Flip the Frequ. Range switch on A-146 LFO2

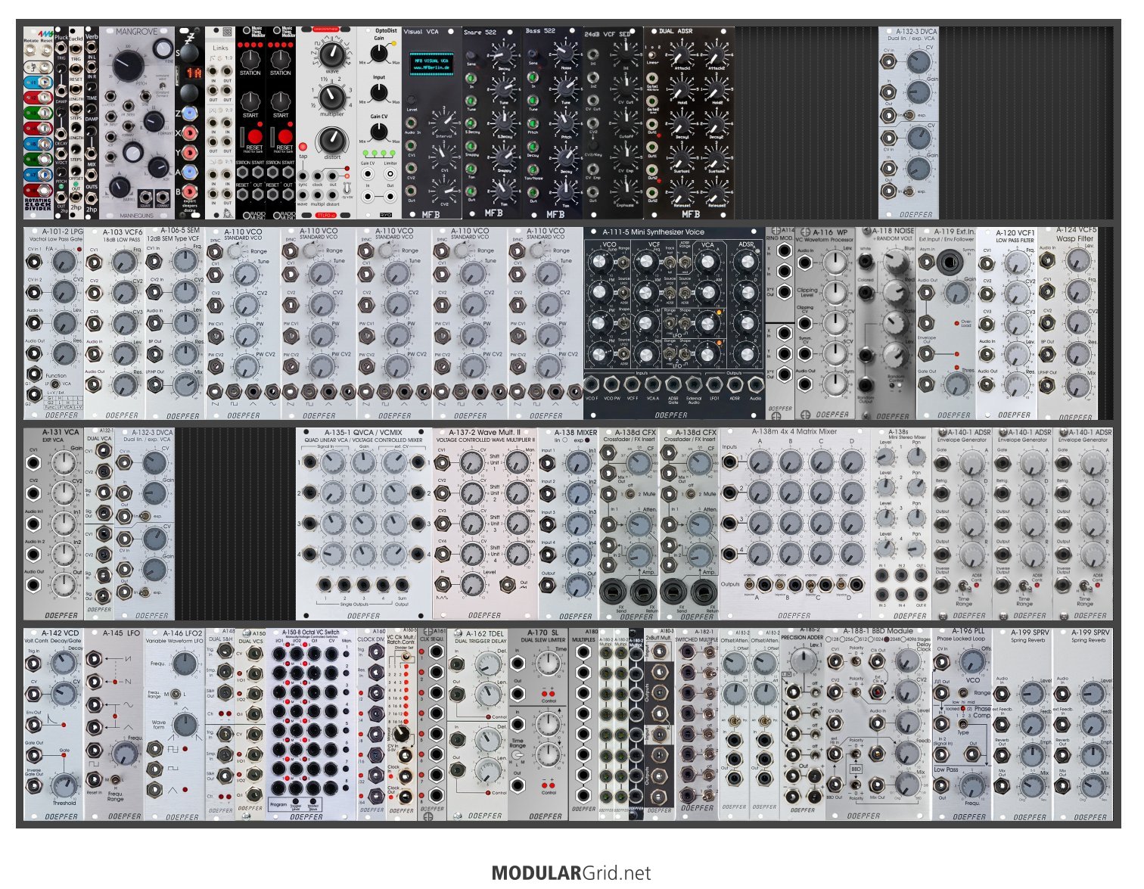pyautogui.click(x=176, y=694)
